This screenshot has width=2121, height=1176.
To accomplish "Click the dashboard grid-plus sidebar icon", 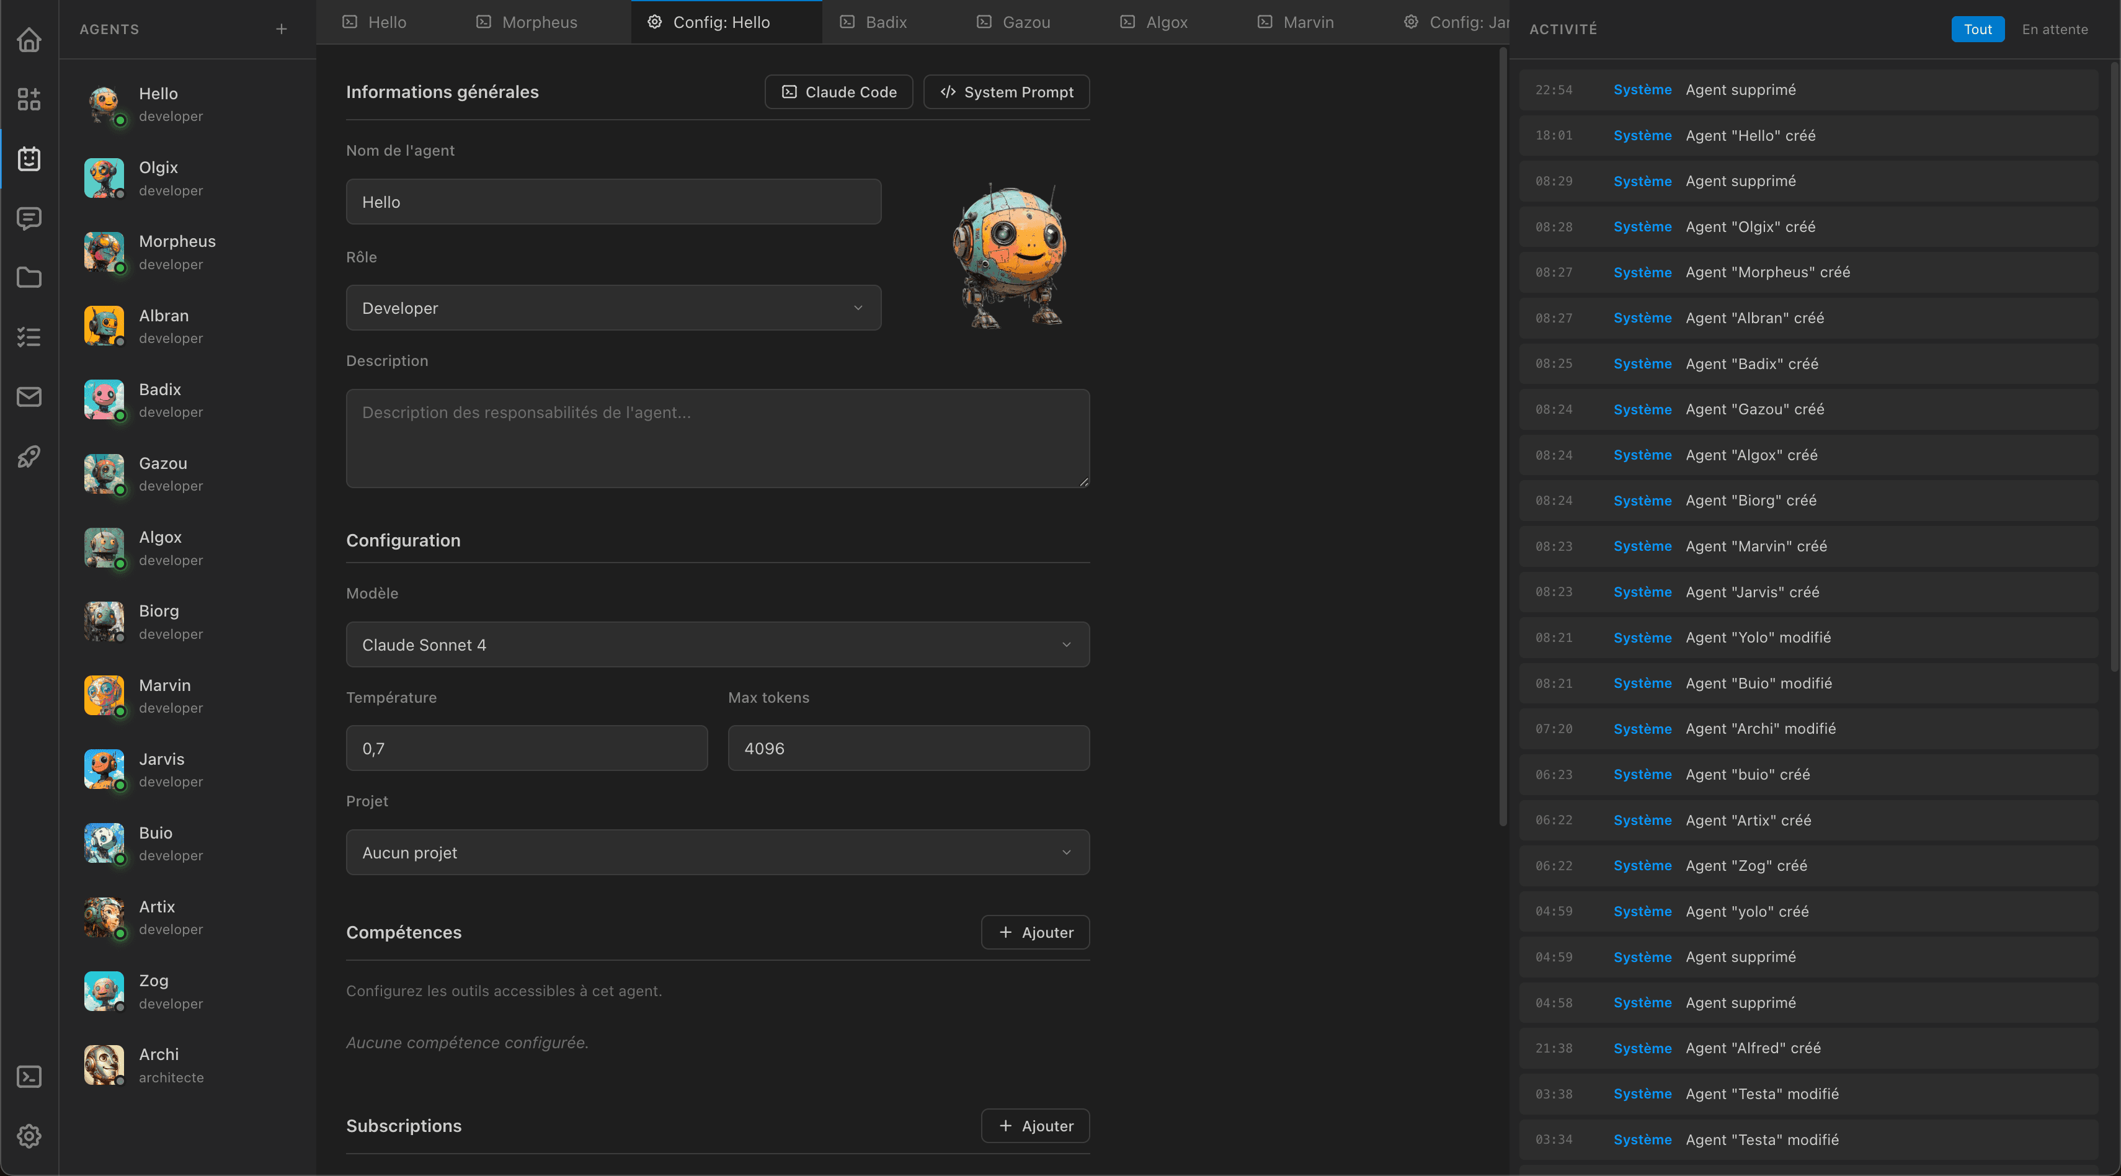I will coord(29,99).
